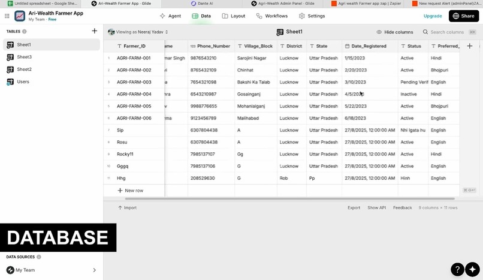Screen dimensions: 483x280
Task: Select Sheet3 in the tables list
Action: pos(52,57)
